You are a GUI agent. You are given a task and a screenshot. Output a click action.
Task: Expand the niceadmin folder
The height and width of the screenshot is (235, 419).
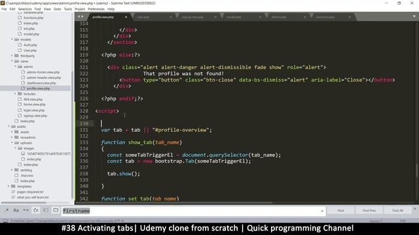12,137
